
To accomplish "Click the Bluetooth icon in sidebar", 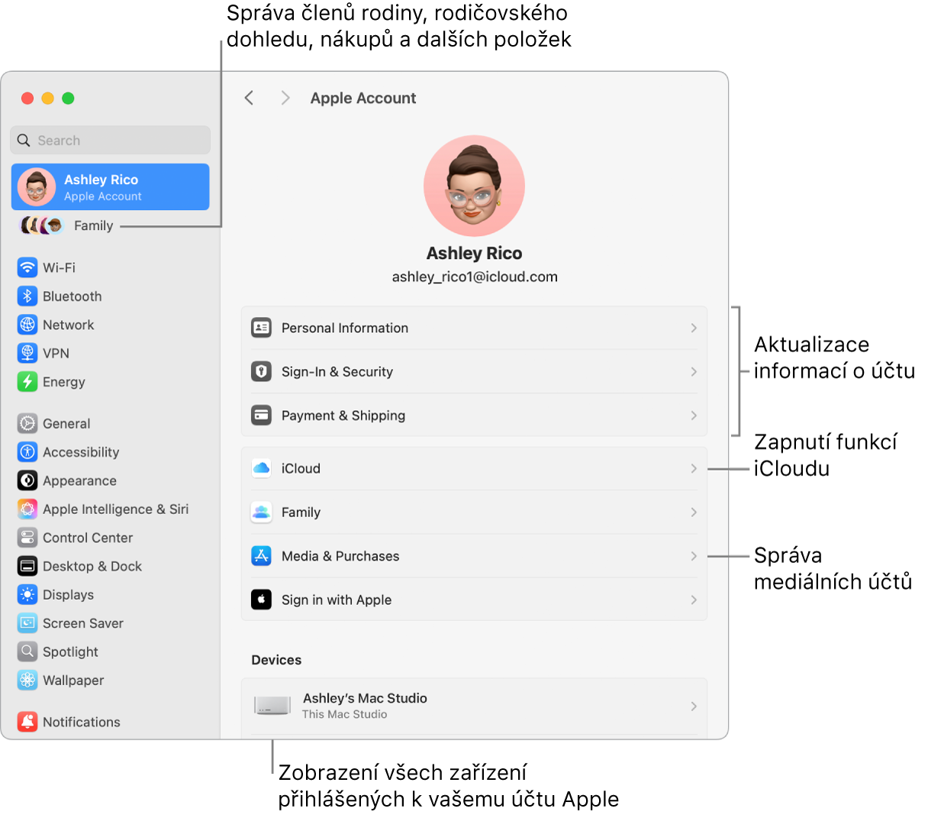I will point(27,296).
